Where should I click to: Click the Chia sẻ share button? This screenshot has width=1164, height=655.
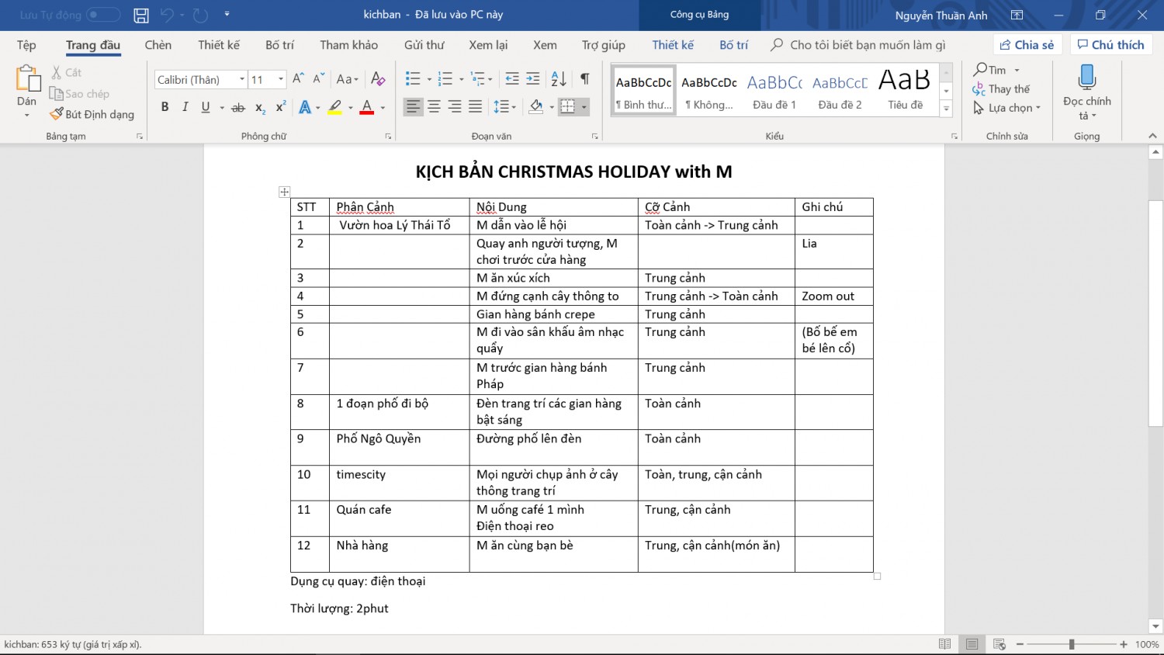1027,45
